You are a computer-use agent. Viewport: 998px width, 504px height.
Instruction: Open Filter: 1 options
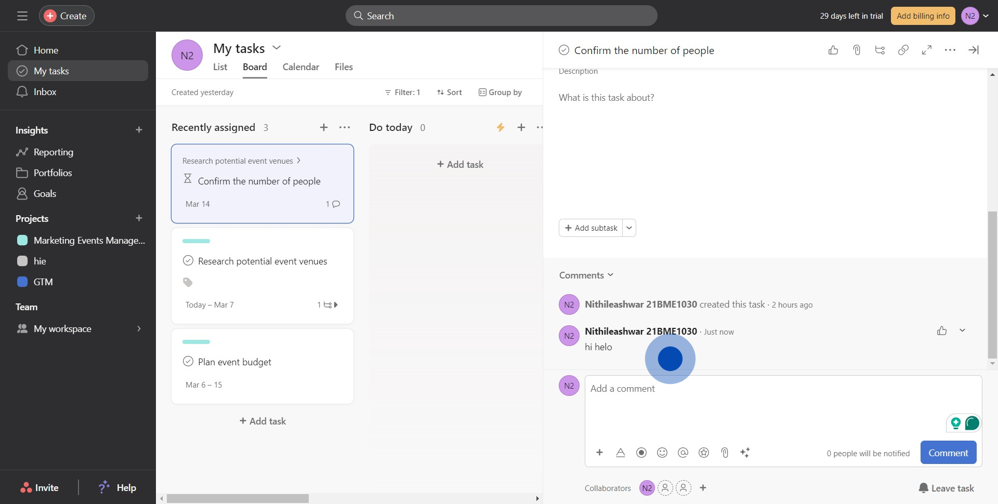[x=402, y=92]
